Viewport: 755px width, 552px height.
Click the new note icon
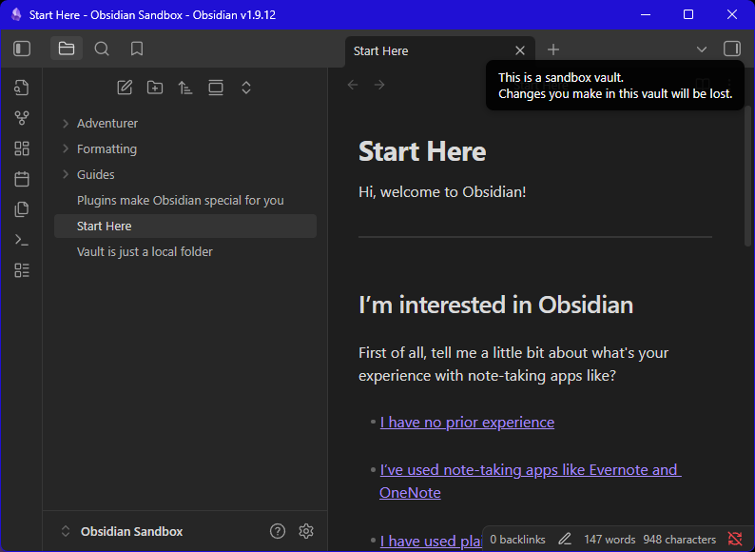tap(125, 88)
